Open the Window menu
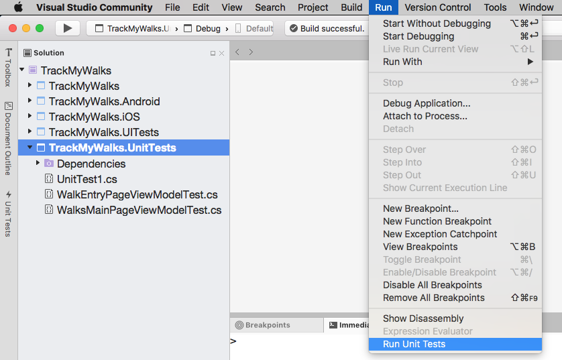The image size is (562, 360). (537, 7)
